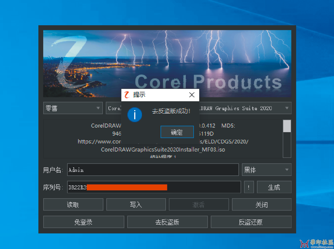Click the blue info icon in dialog
Viewport: 334px width, 249px height.
coord(135,114)
